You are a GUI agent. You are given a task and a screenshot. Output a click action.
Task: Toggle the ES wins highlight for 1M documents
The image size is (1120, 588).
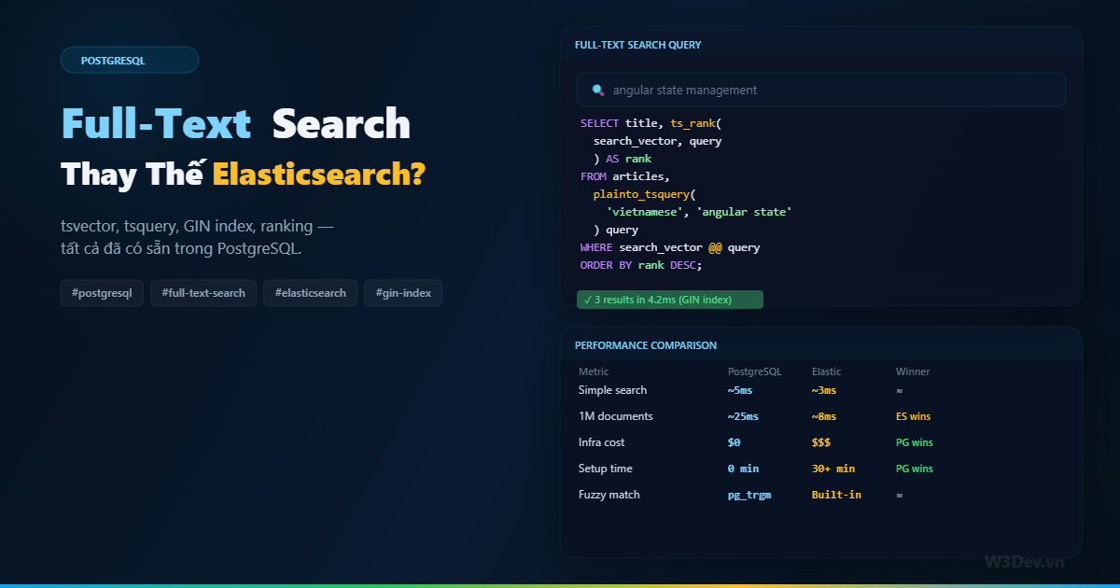913,416
